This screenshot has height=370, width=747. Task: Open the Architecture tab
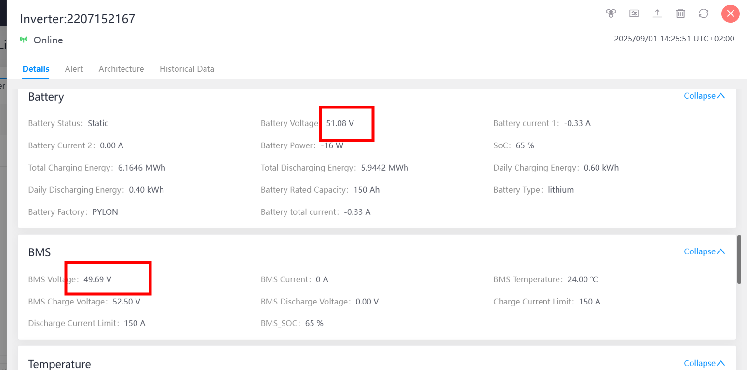[121, 69]
